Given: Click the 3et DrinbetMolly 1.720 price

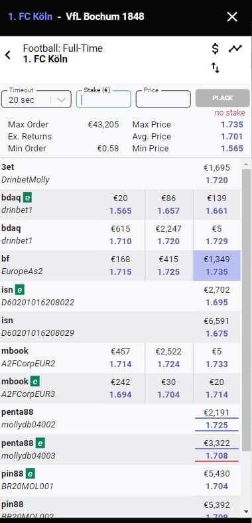Looking at the screenshot, I should pyautogui.click(x=217, y=181).
